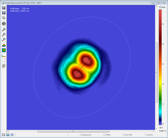Screen dimensions: 168x138
Task: Click the scroll right arrow
Action: 154,131
